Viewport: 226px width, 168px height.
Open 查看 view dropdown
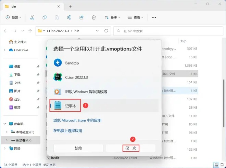pos(135,17)
